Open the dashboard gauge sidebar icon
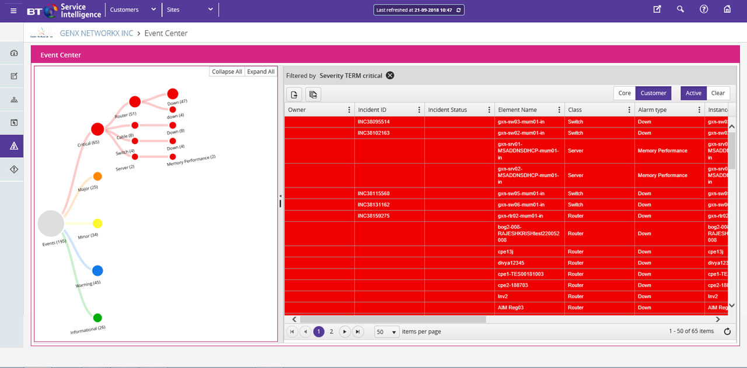The width and height of the screenshot is (747, 368). tap(14, 54)
